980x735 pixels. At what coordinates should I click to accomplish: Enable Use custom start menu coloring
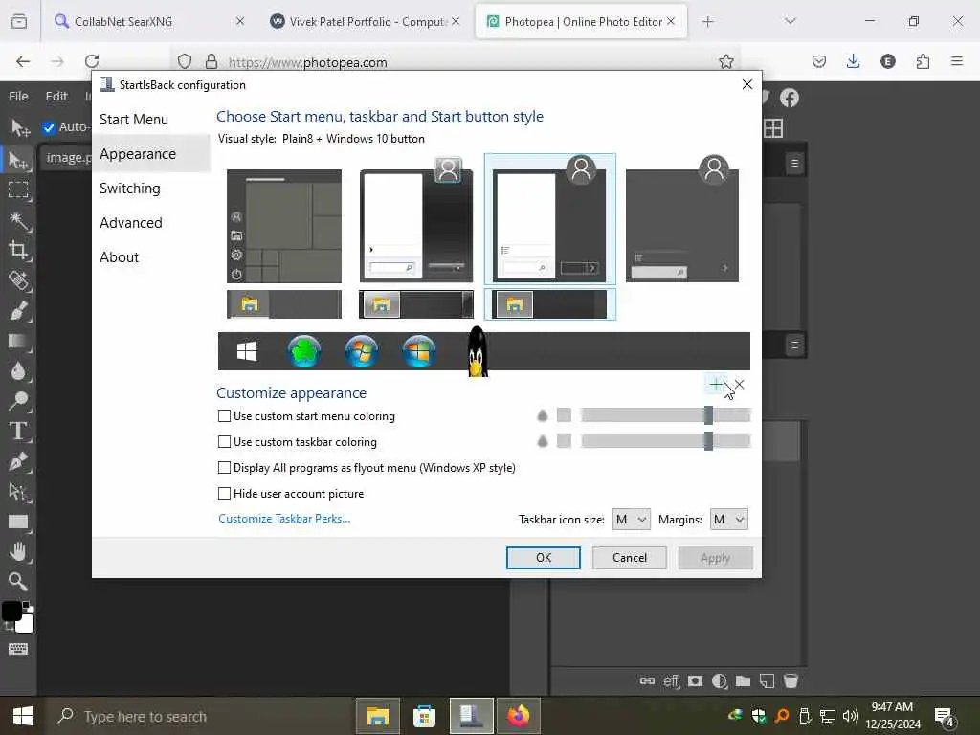point(224,415)
